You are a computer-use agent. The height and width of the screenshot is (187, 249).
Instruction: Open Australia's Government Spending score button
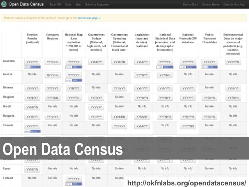[119, 62]
